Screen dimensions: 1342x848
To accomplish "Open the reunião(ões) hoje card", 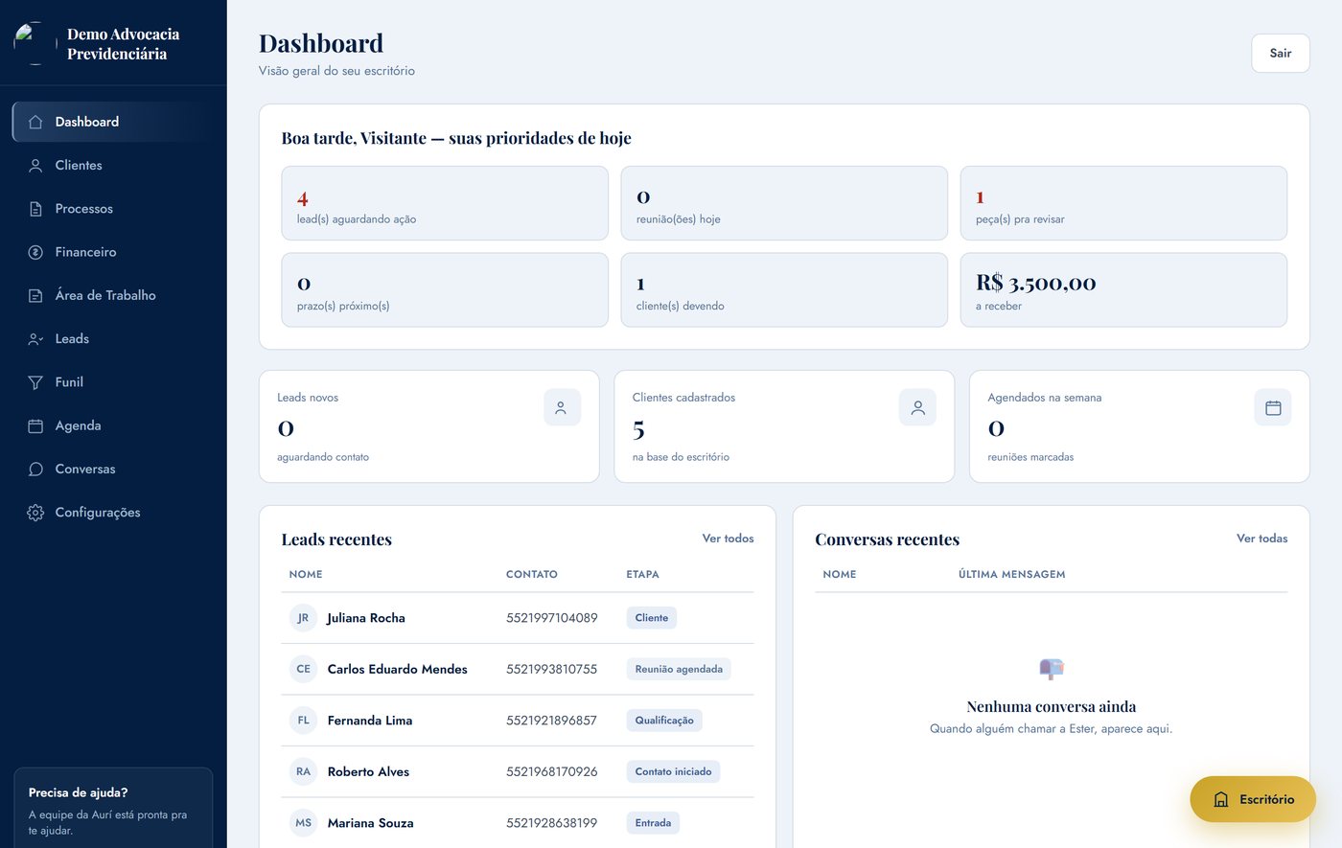I will click(x=784, y=203).
